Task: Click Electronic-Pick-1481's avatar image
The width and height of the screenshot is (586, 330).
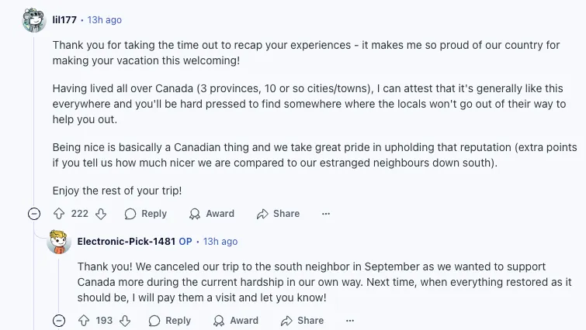Action: point(59,242)
